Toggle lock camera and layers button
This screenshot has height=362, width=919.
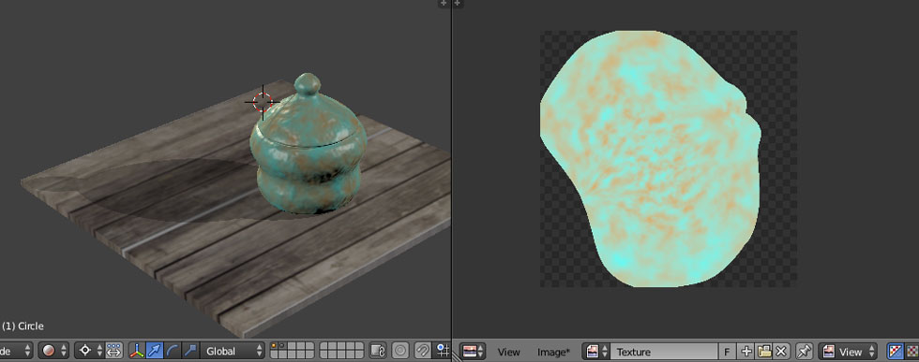pos(378,351)
